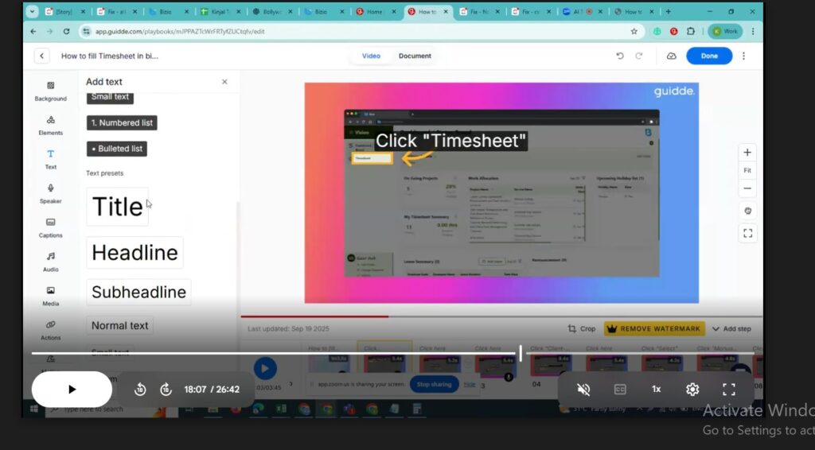This screenshot has width=815, height=450.
Task: Click the Remove Watermark button
Action: click(653, 328)
